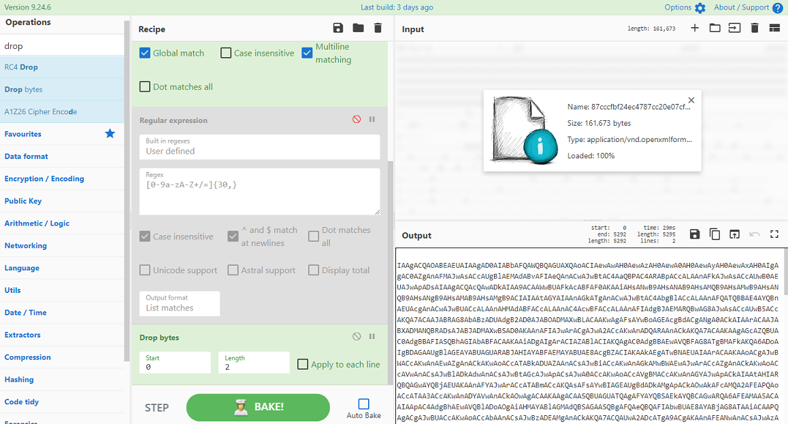The width and height of the screenshot is (788, 424).
Task: Expand Extractors category
Action: [x=62, y=335]
